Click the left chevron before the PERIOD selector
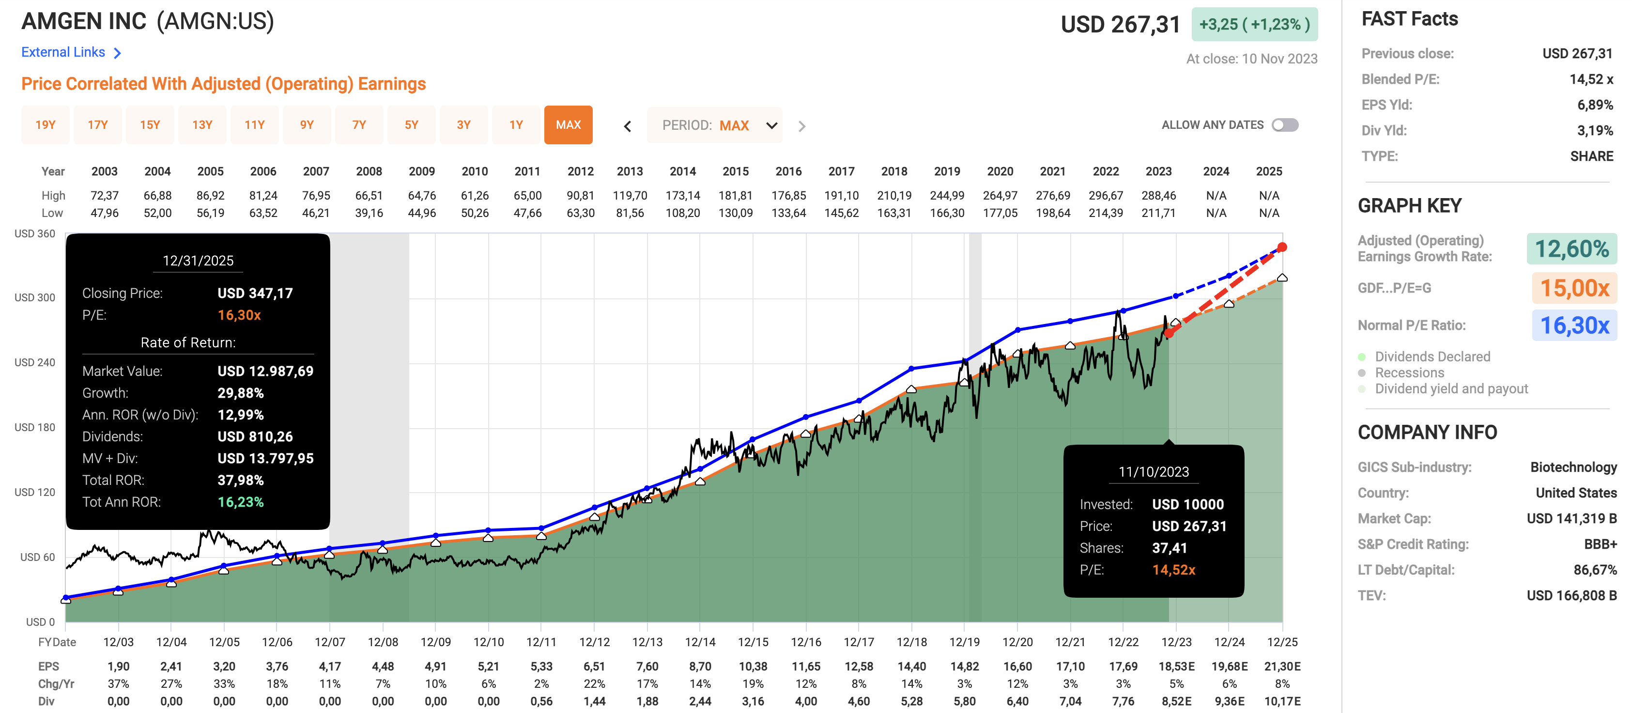Viewport: 1632px width, 713px height. [627, 125]
